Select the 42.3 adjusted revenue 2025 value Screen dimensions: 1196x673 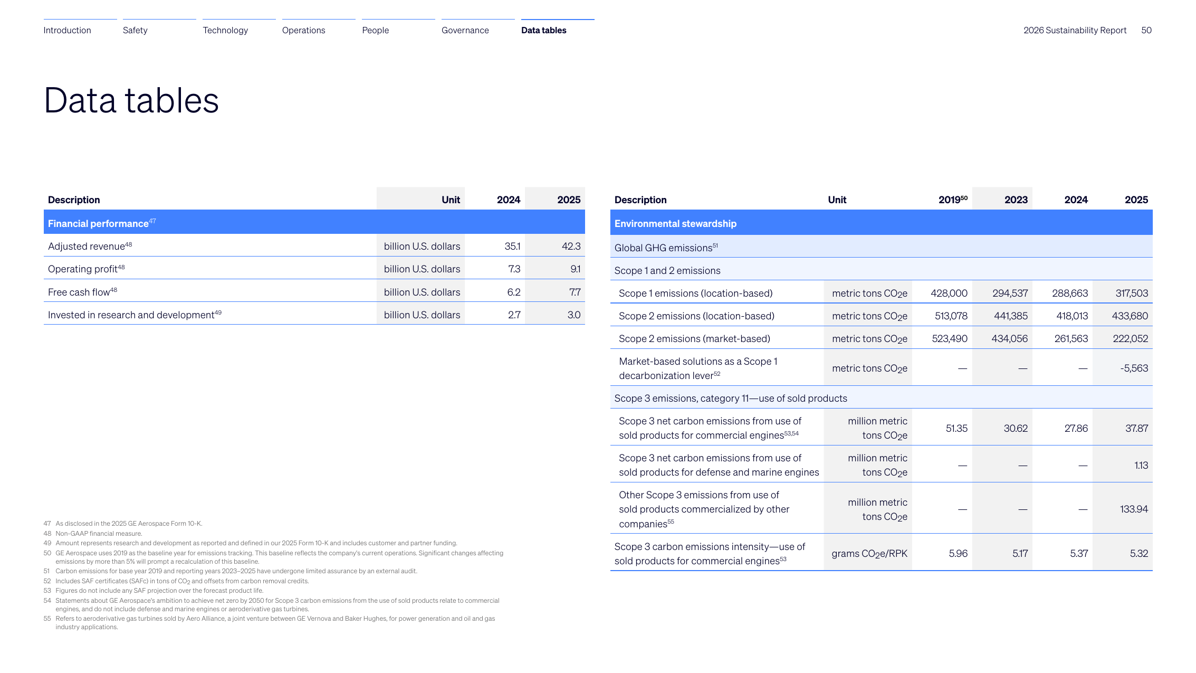point(571,246)
